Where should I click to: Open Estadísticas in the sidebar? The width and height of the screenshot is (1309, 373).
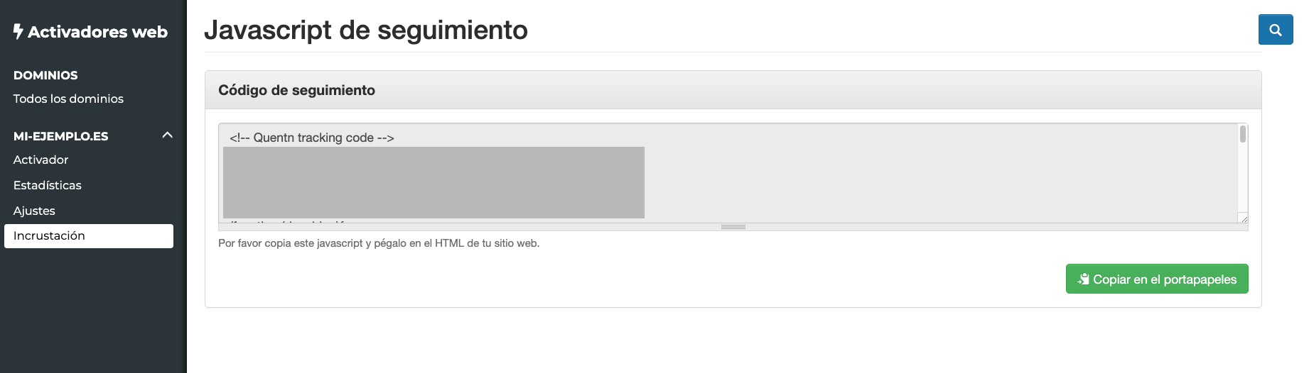48,185
